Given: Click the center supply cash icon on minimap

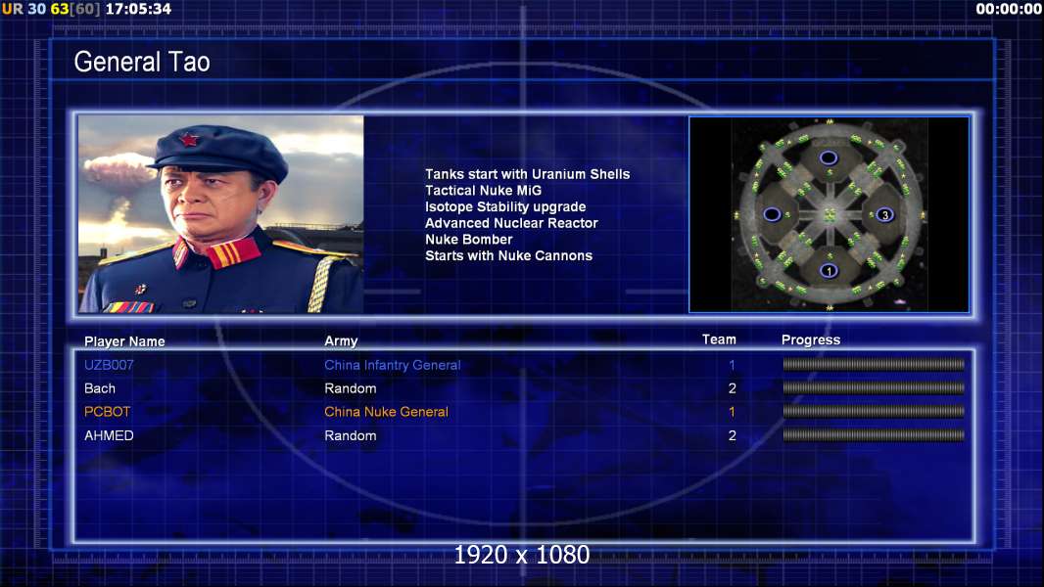Looking at the screenshot, I should point(830,214).
